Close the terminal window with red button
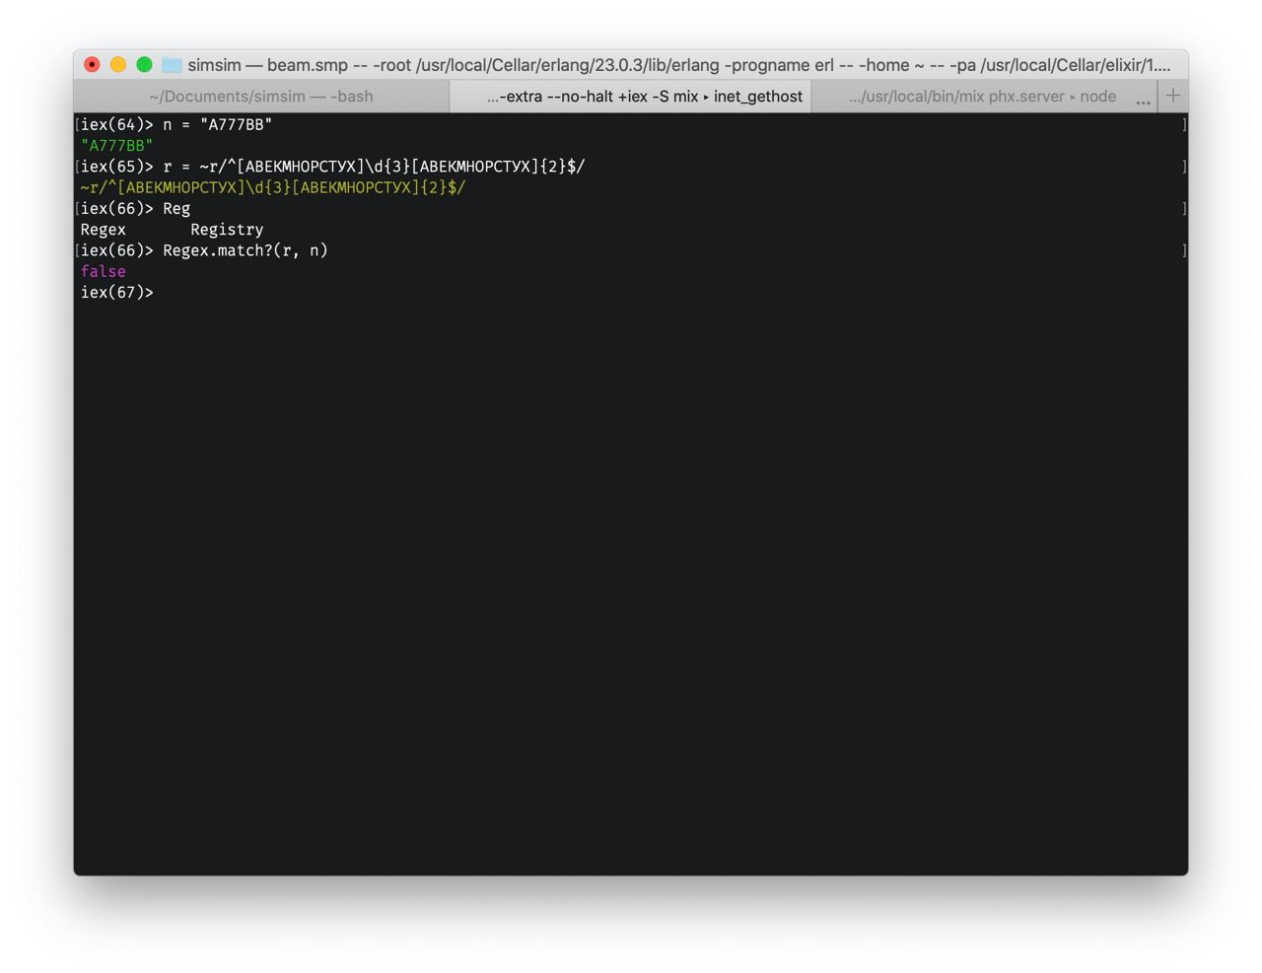This screenshot has height=973, width=1262. point(92,65)
